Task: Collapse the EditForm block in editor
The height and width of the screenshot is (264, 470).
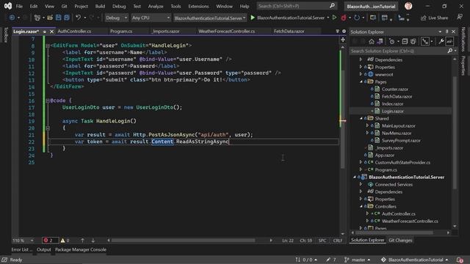Action: pos(48,45)
